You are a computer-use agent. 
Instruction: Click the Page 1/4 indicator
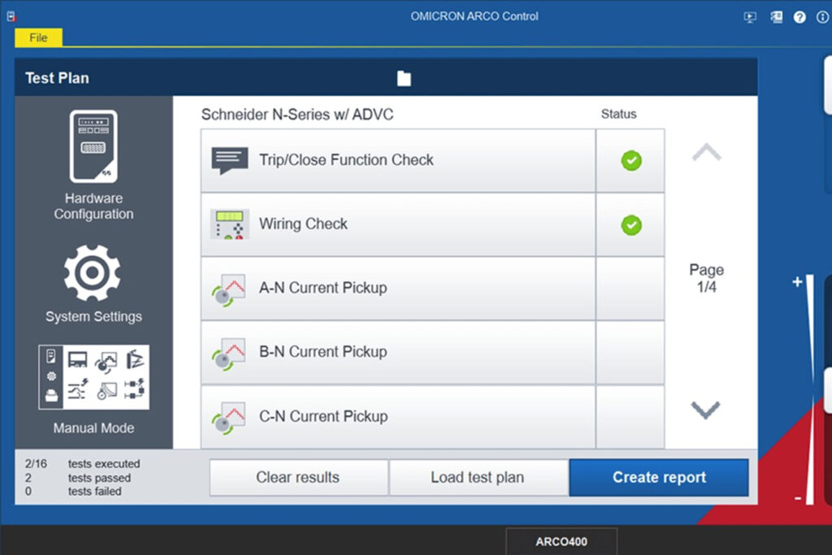tap(706, 278)
